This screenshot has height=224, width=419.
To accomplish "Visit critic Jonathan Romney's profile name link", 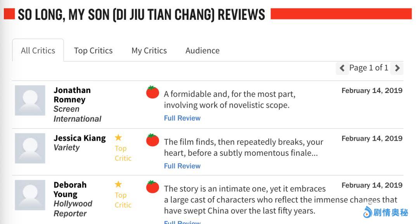I will pos(72,95).
